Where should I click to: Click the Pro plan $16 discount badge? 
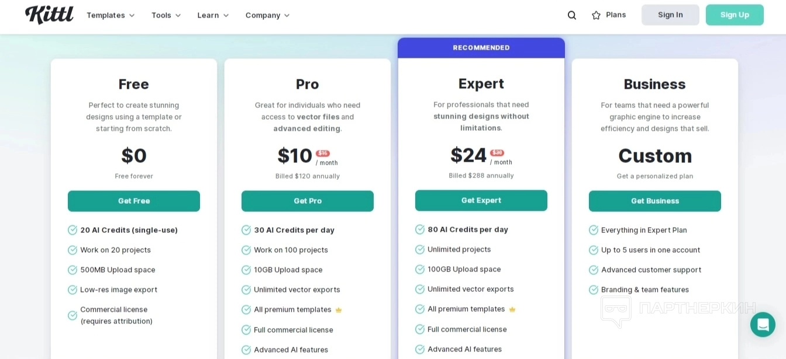point(323,154)
